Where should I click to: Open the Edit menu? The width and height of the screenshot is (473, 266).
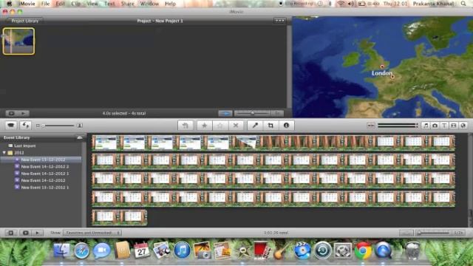(x=61, y=4)
